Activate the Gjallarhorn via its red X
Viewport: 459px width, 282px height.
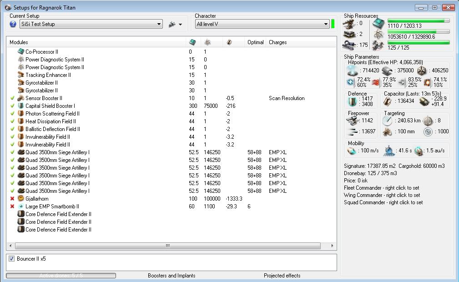coord(12,199)
